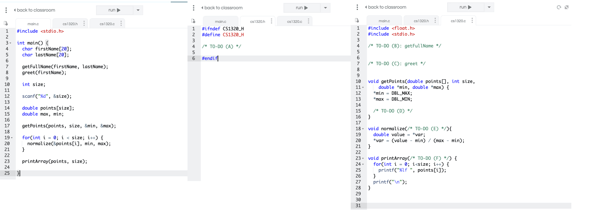
Task: Collapse the for-loop fold arrow at line 19
Action: pos(12,138)
